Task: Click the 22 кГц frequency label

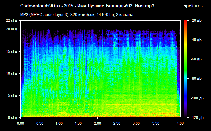Action: coord(11,20)
